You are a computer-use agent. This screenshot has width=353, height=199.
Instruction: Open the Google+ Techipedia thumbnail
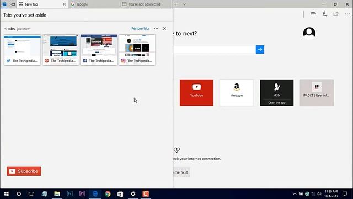(61, 50)
